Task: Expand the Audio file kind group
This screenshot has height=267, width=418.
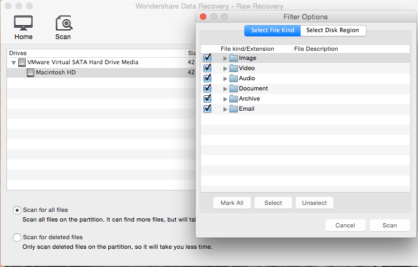Action: pos(225,79)
